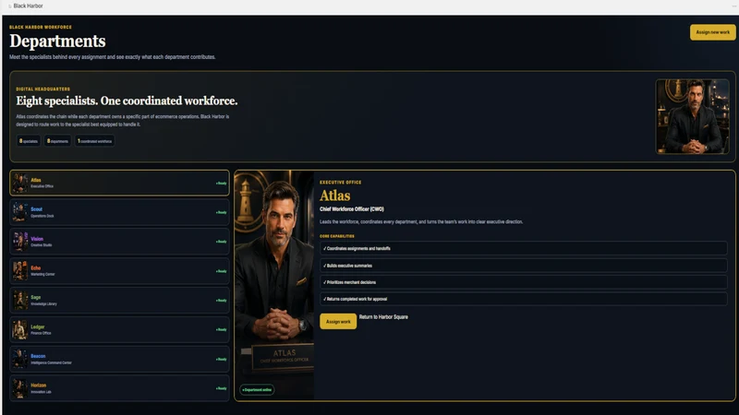Click the Ready status on Sage row
The image size is (739, 415).
pyautogui.click(x=221, y=301)
